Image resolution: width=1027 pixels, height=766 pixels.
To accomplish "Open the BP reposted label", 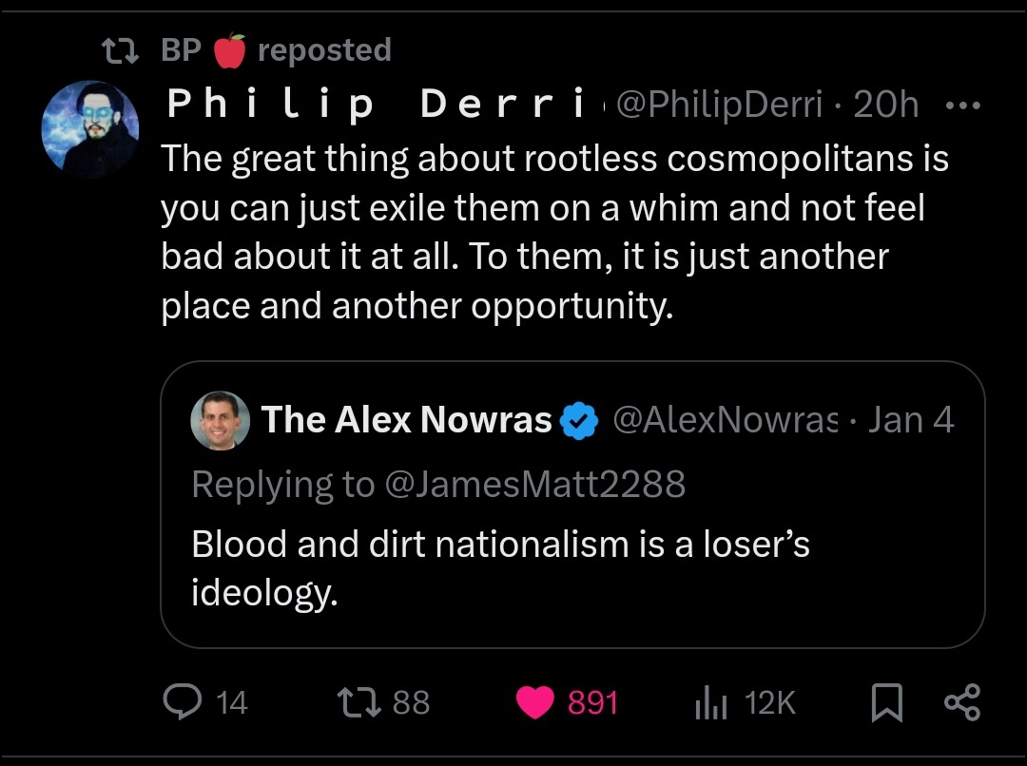I will (x=276, y=50).
